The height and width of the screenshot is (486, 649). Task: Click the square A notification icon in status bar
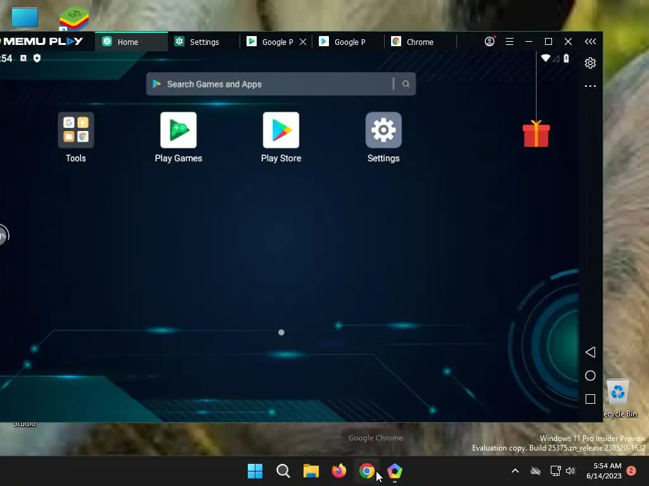point(23,58)
